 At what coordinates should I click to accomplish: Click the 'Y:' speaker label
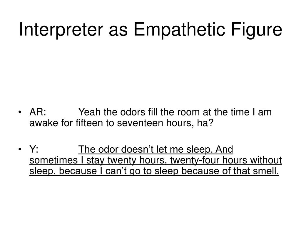(x=34, y=149)
